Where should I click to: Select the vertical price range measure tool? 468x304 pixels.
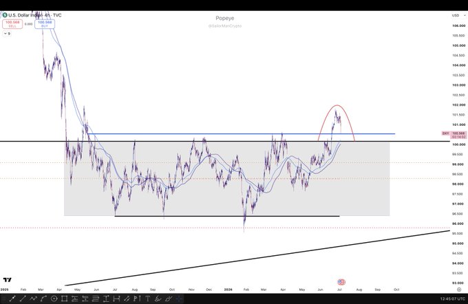click(x=106, y=298)
